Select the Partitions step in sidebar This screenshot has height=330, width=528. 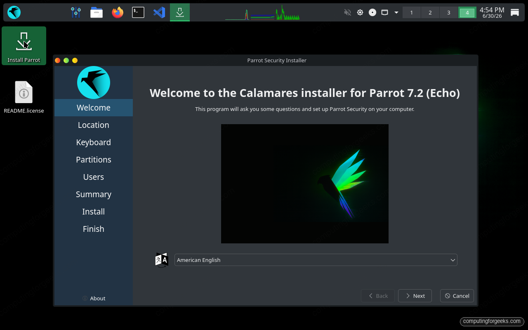tap(94, 160)
